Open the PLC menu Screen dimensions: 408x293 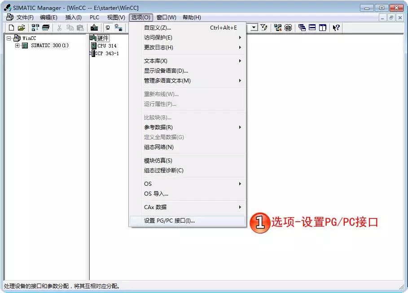click(94, 17)
